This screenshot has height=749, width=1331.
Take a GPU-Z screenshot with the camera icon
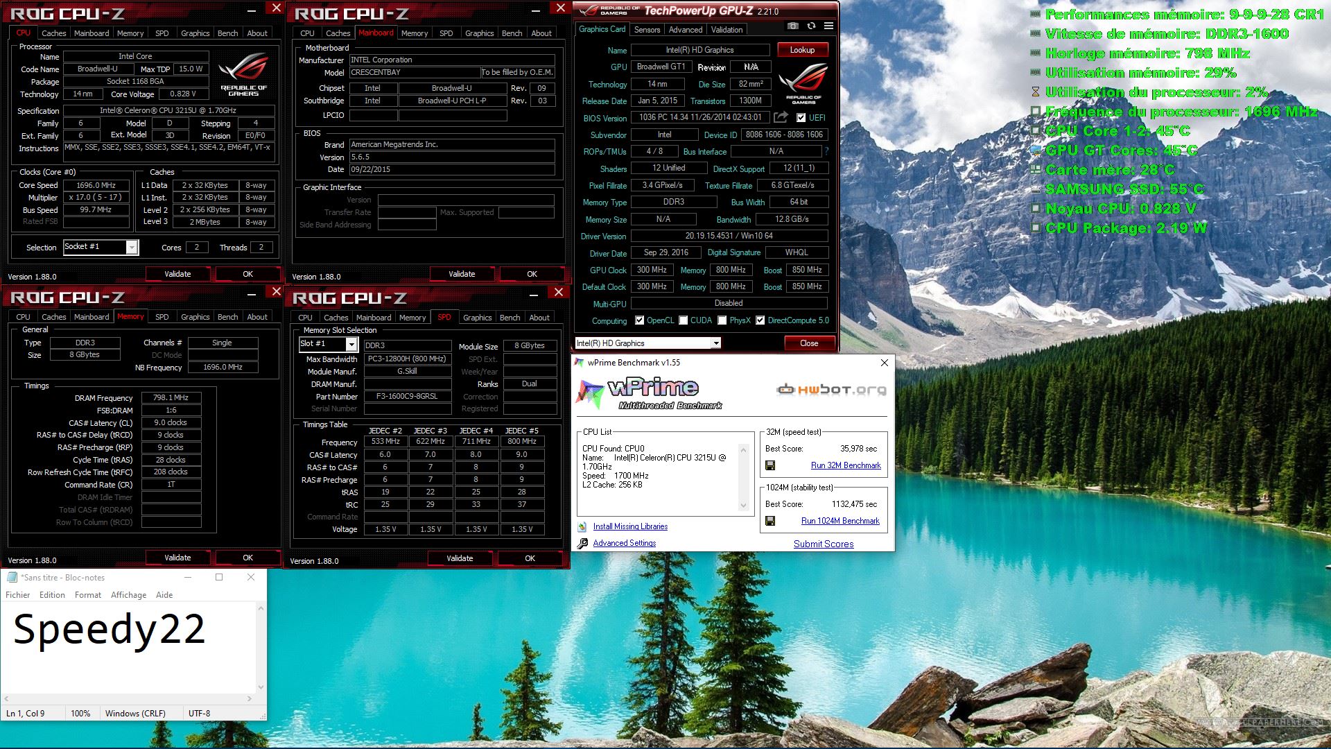point(792,26)
